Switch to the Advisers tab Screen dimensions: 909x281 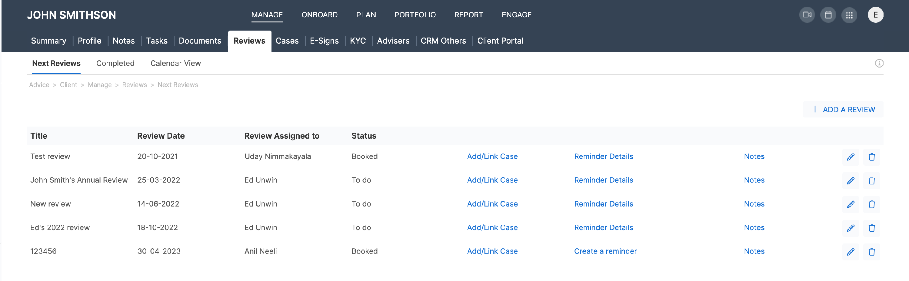click(x=393, y=41)
